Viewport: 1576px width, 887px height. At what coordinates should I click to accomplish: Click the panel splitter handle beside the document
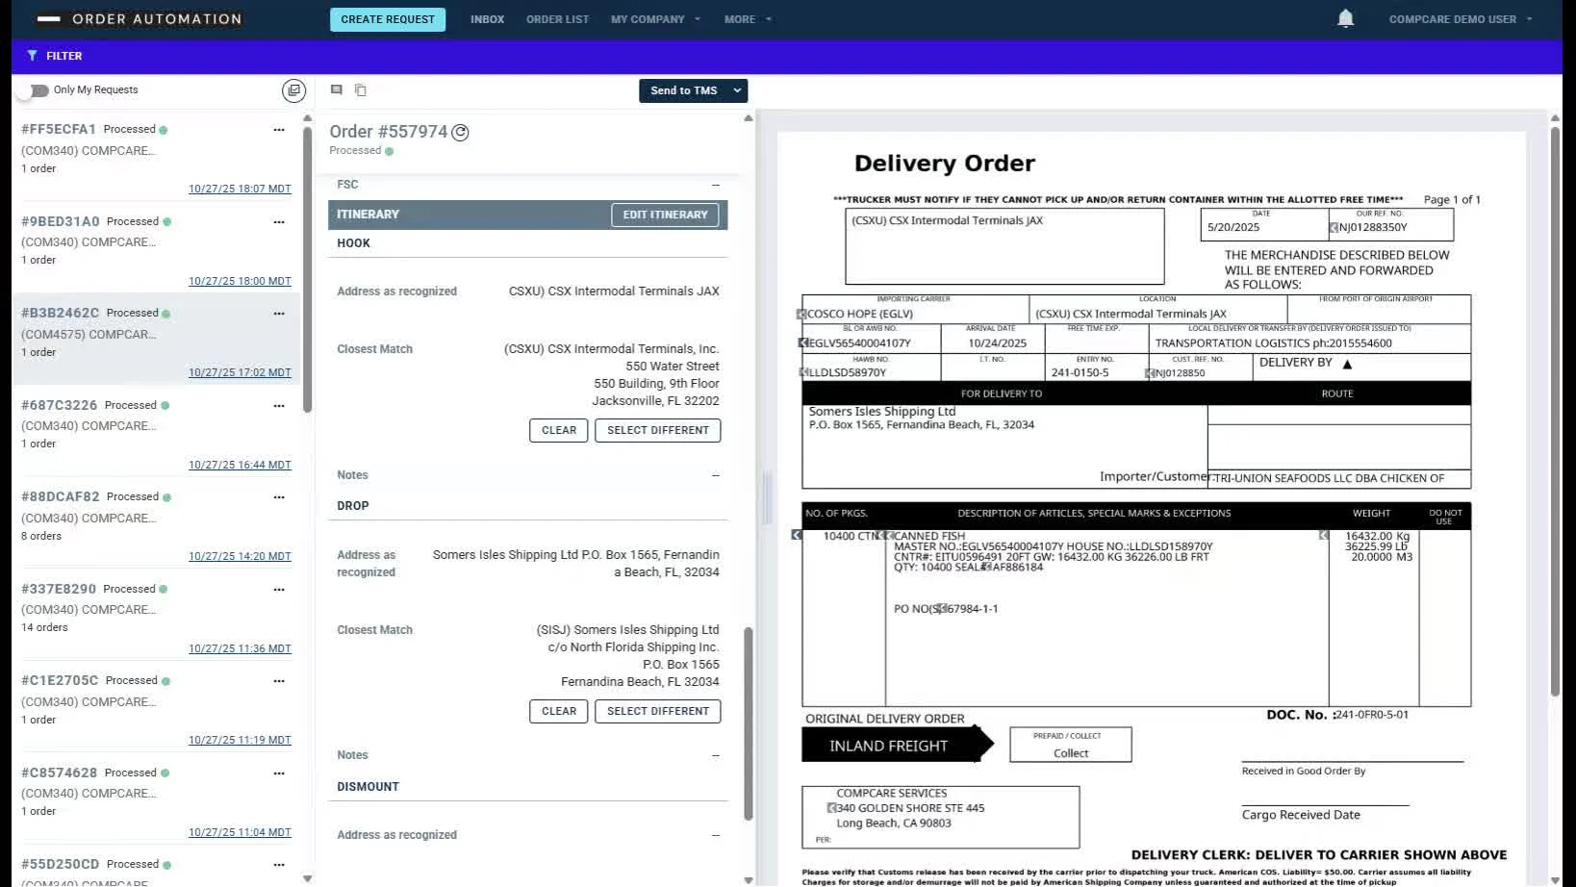click(x=767, y=496)
